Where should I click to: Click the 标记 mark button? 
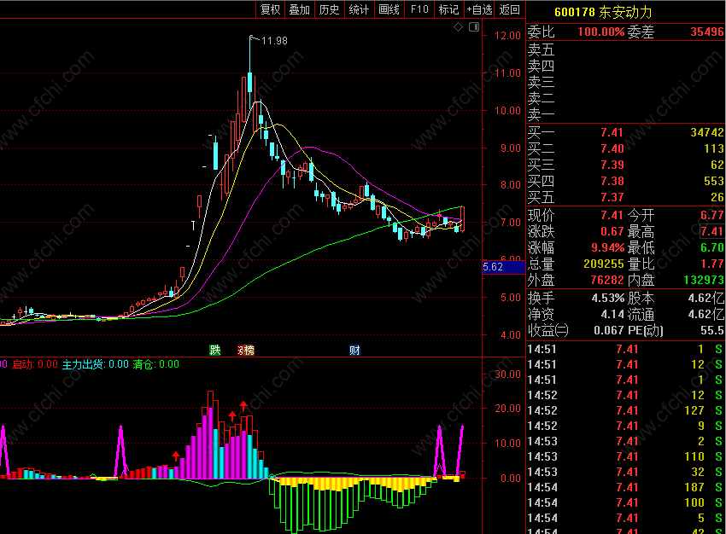[448, 9]
